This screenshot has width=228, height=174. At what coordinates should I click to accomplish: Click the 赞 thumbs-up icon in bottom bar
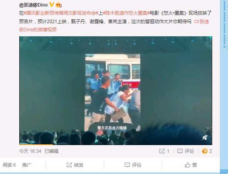(x=187, y=165)
